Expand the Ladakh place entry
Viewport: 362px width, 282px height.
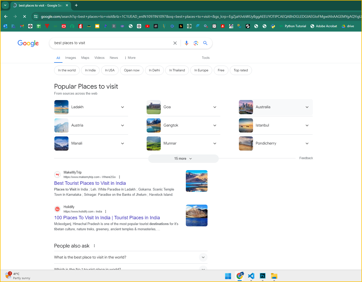coord(122,107)
